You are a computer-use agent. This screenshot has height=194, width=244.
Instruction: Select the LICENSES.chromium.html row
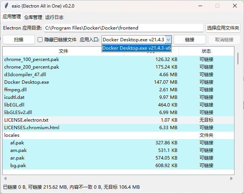[x=118, y=128]
